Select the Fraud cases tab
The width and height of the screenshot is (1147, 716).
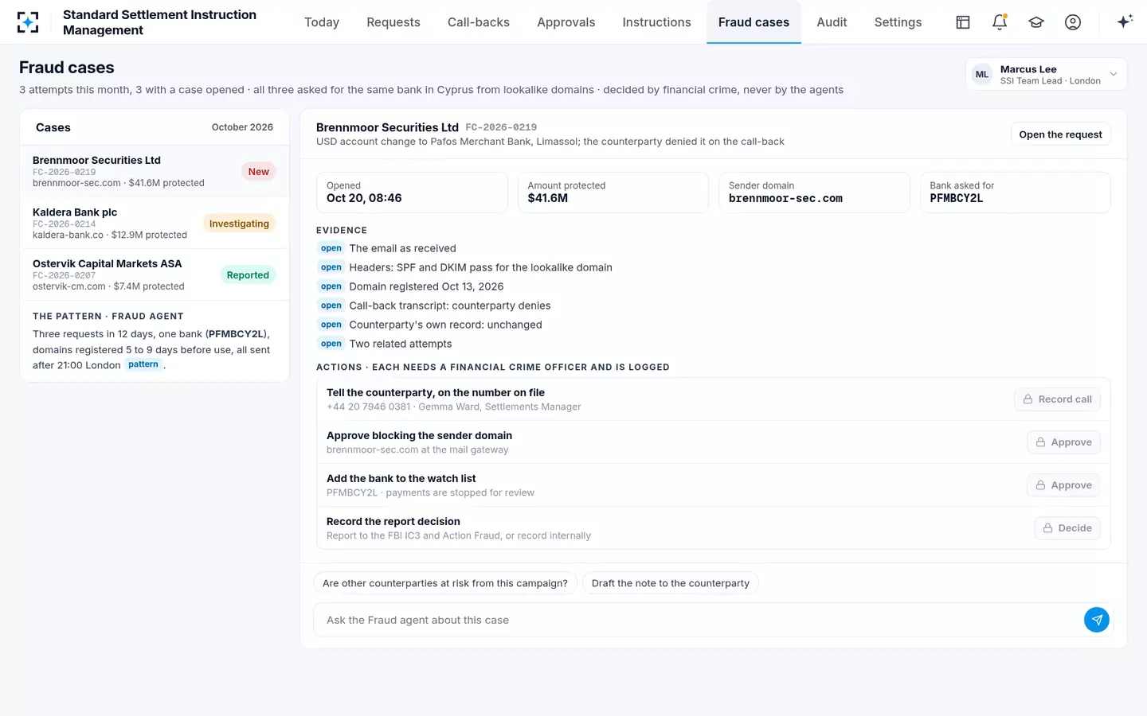(754, 22)
